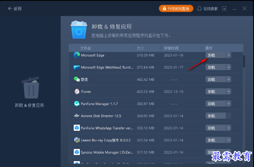The image size is (254, 167).
Task: Expand dropdown arrow in iTunes row
Action: 229,91
